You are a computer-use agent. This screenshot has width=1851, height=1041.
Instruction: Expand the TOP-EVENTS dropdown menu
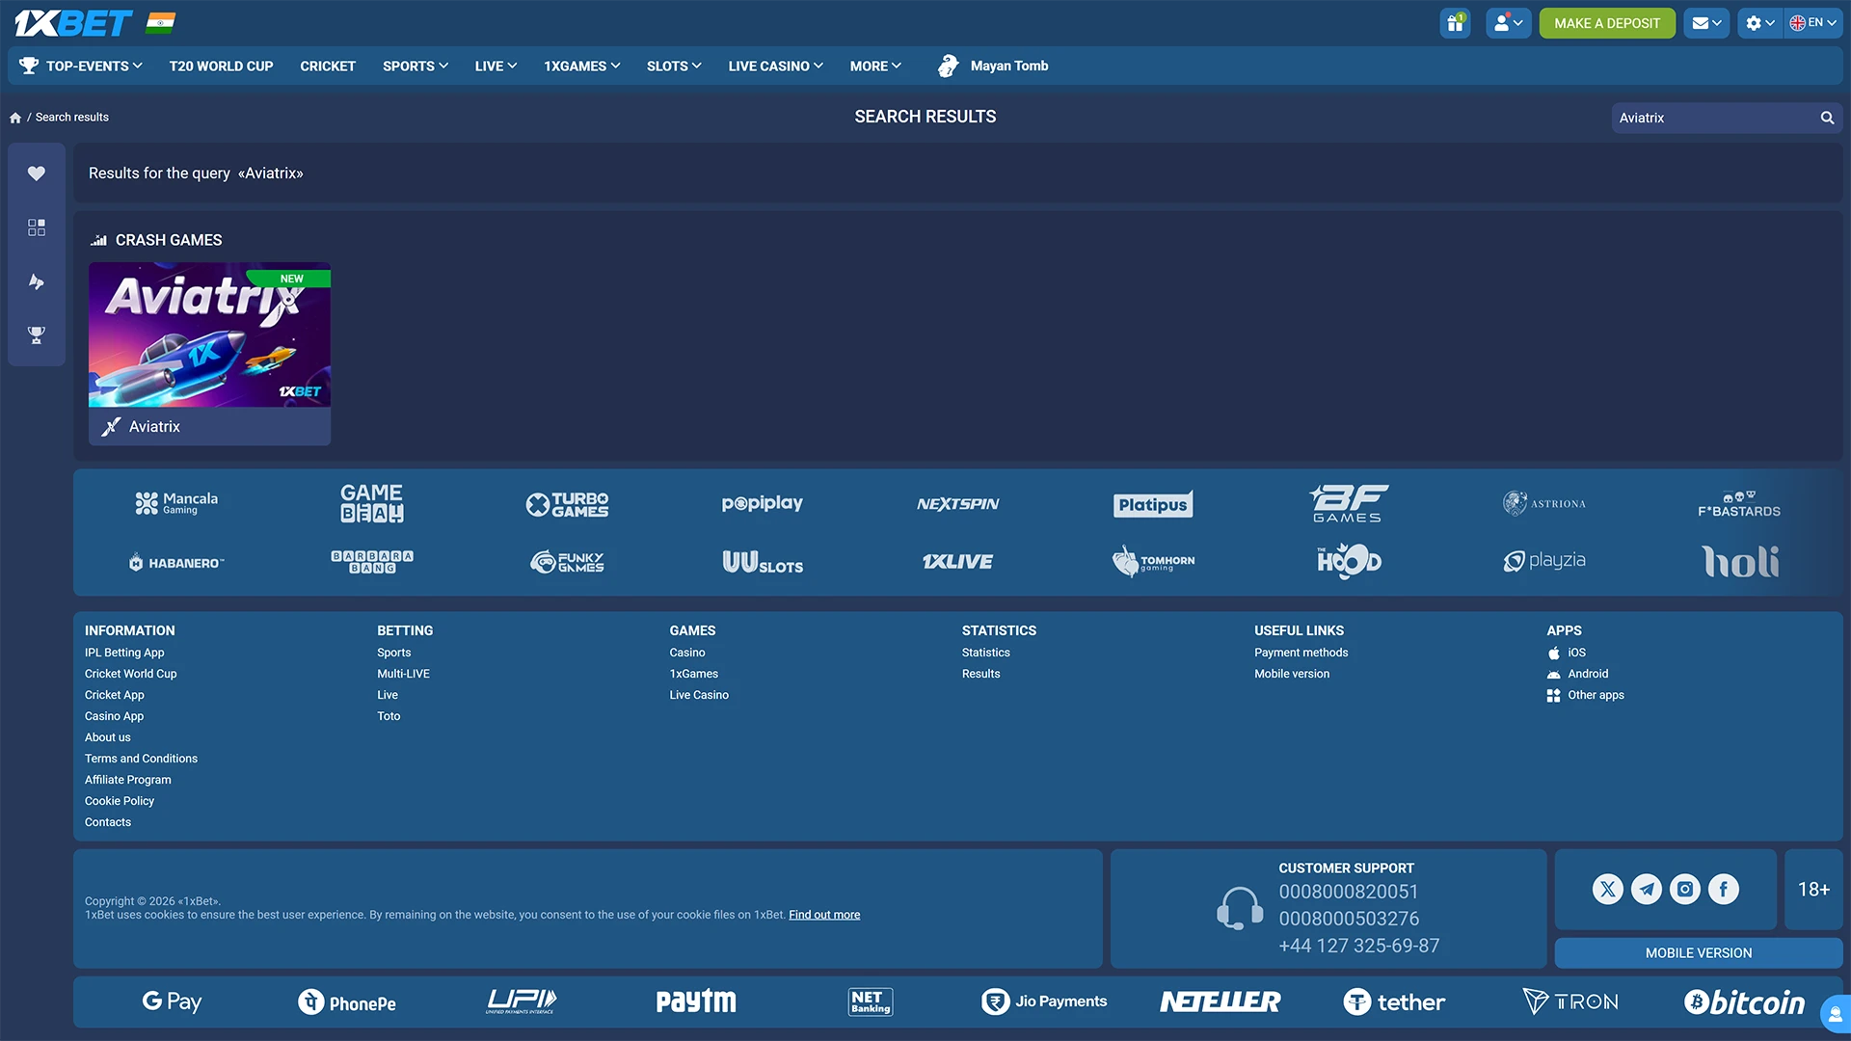click(x=82, y=66)
